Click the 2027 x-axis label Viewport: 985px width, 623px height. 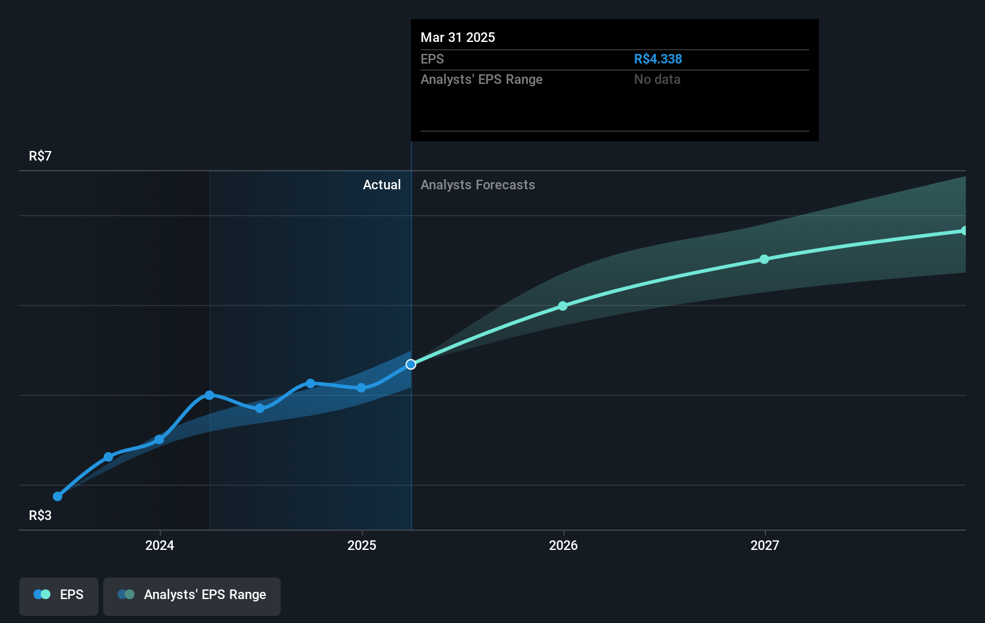tap(765, 545)
